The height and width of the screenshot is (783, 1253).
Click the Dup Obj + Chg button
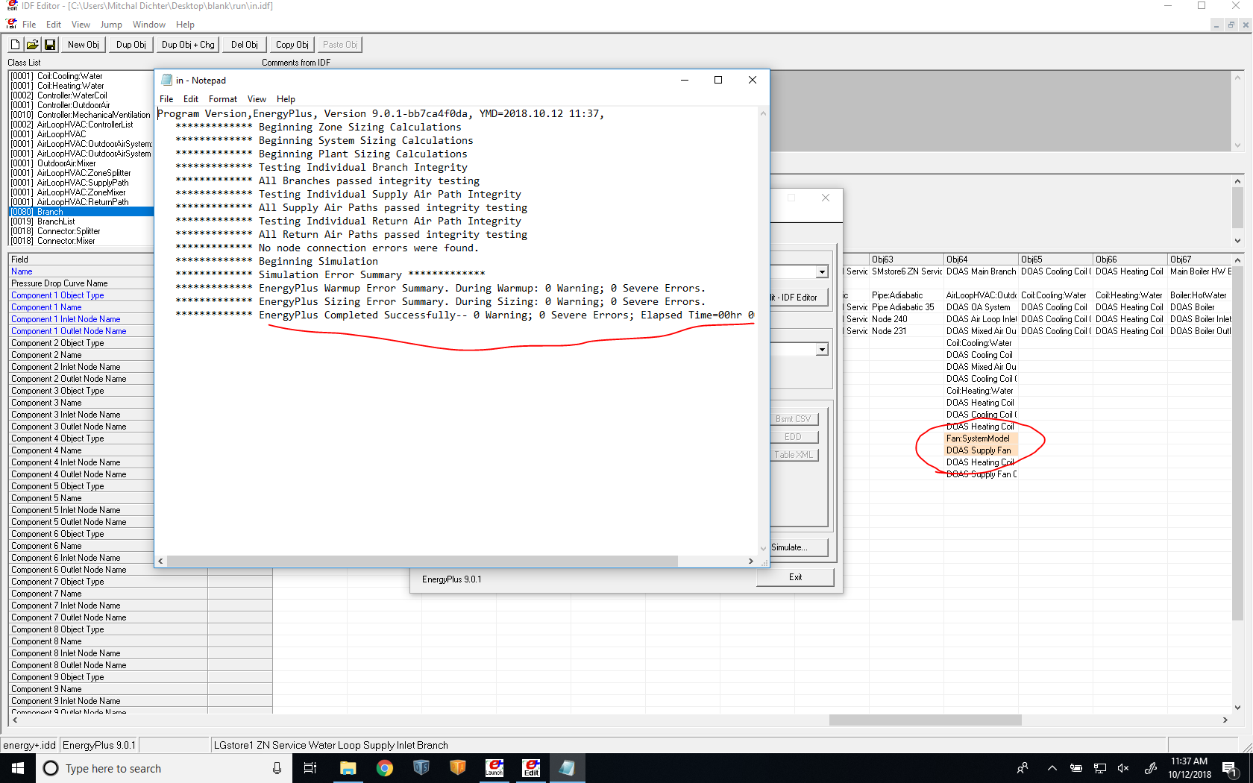[x=188, y=45]
